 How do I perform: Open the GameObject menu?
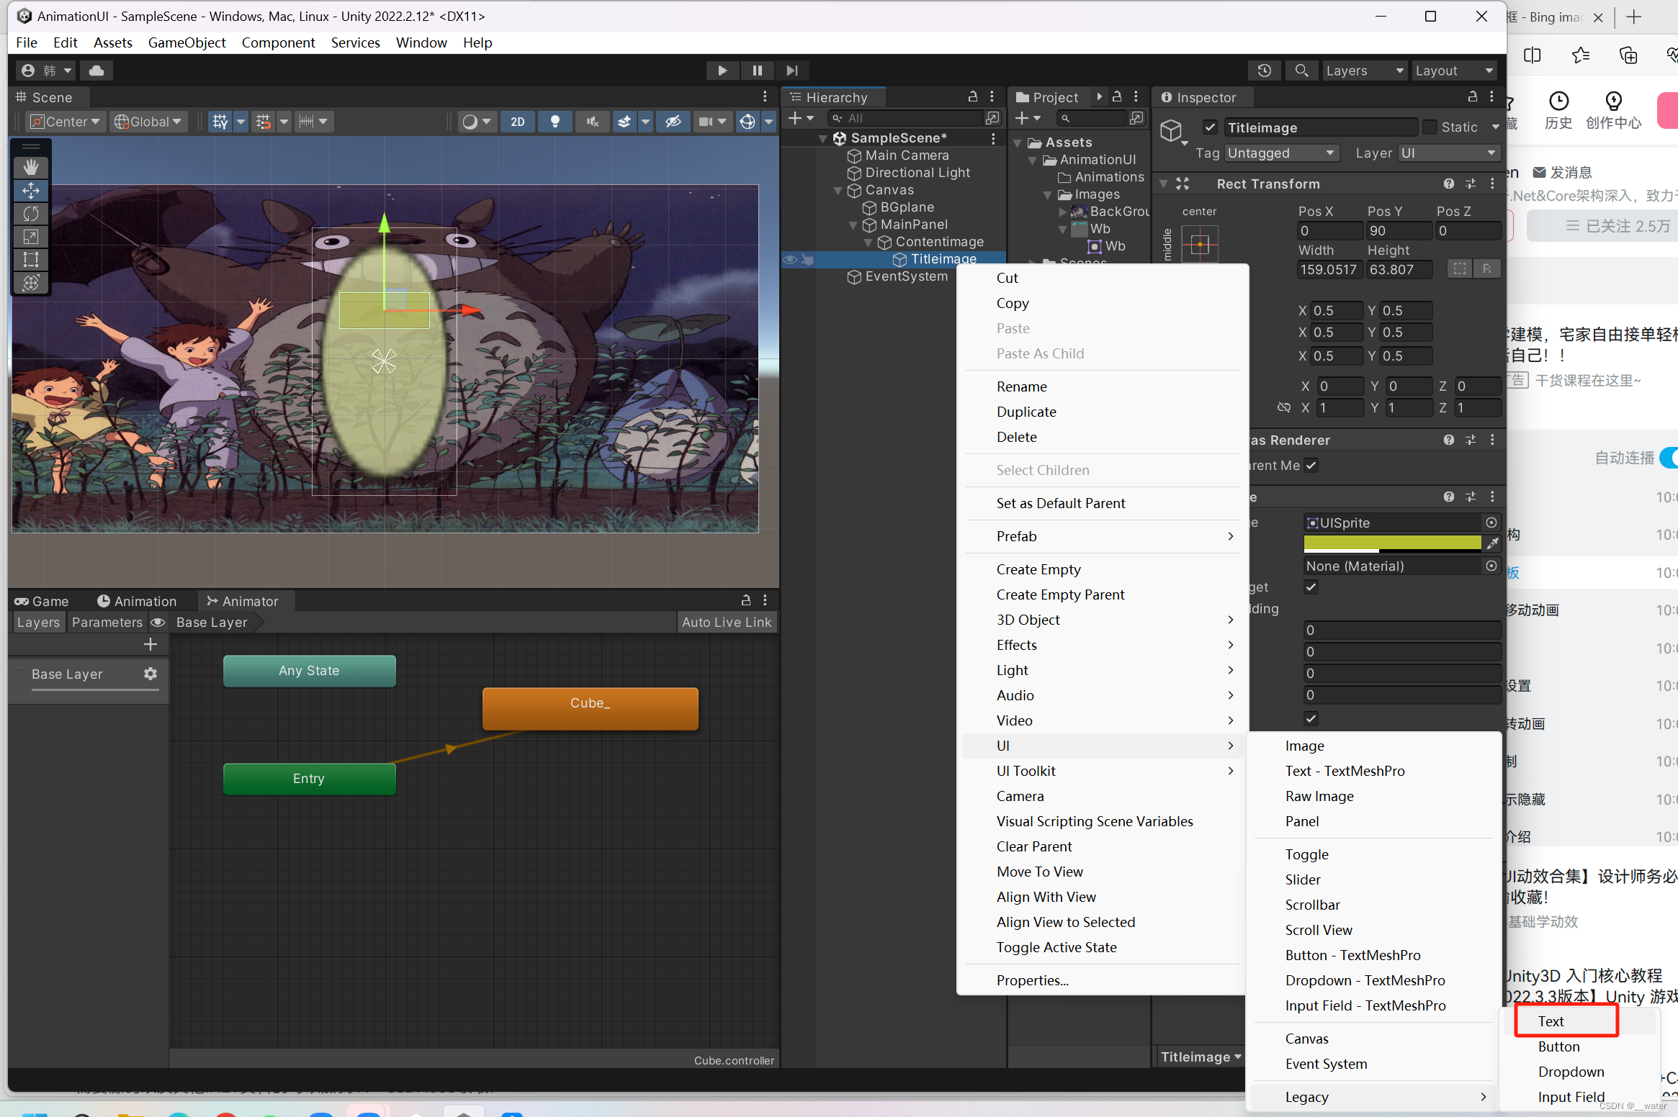187,42
